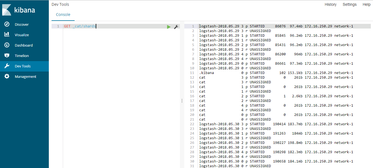Click the Dev Tools wrench icon in sidebar
The height and width of the screenshot is (168, 373).
pos(7,66)
